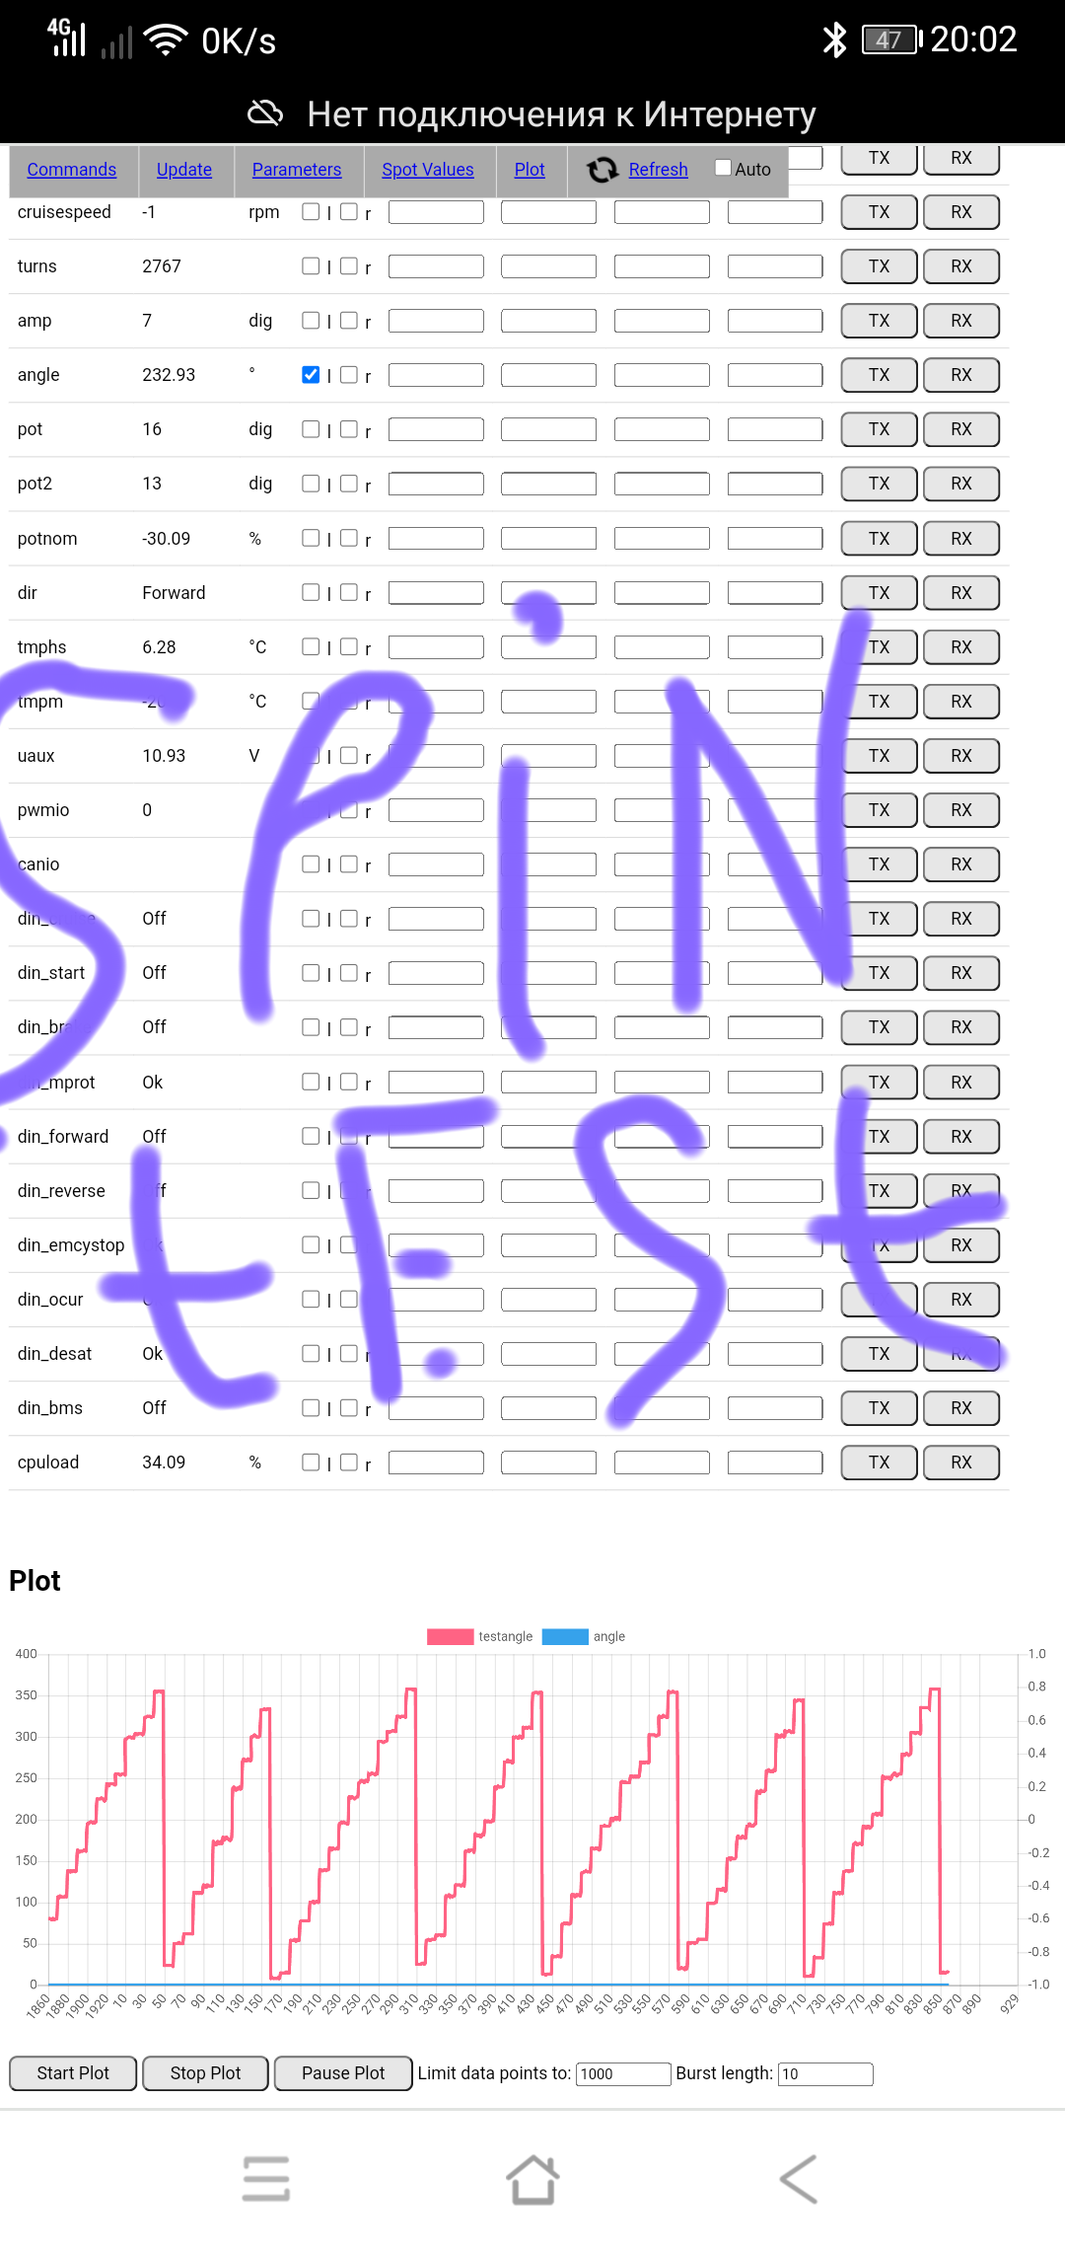Focus the Limit data points input field
1065x2250 pixels.
click(623, 2073)
